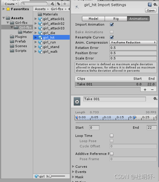This screenshot has height=182, width=159.
Task: Select Take 001 row in Clips list
Action: pos(116,84)
